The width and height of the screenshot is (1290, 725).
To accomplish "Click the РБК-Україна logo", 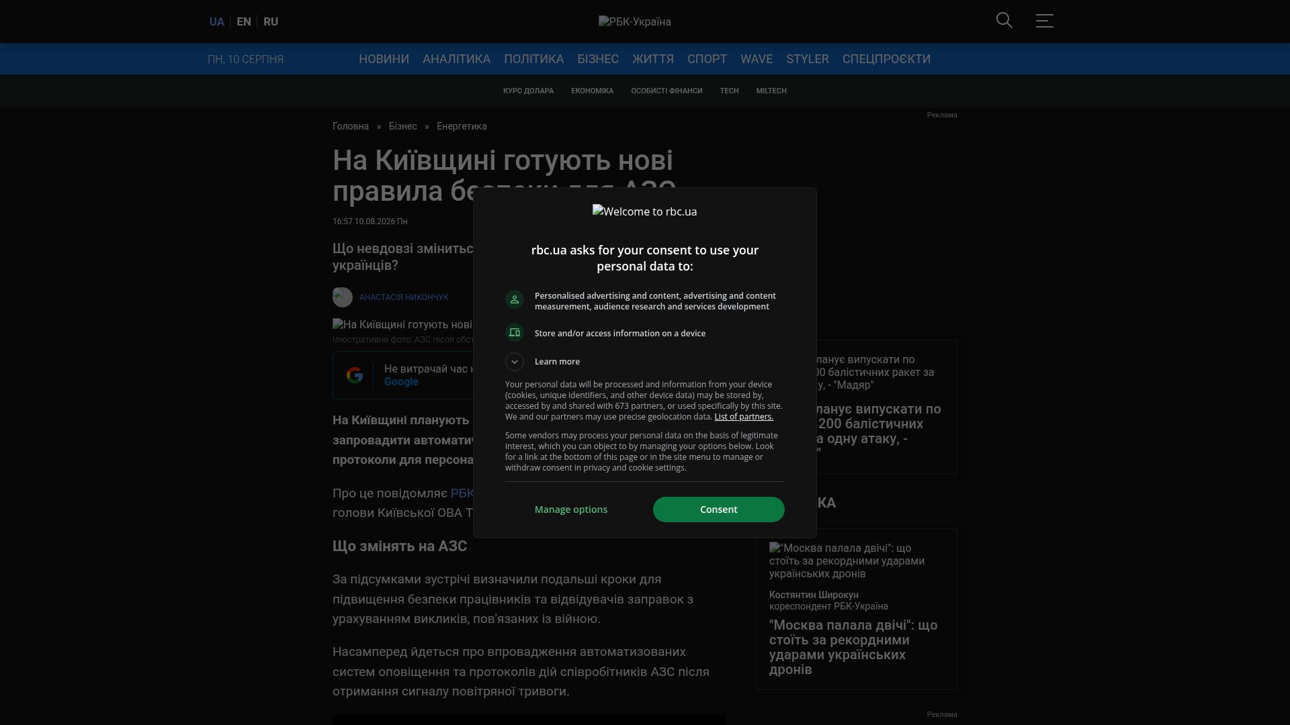I will tap(635, 21).
